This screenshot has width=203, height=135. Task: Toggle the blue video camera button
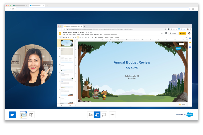click(12, 115)
